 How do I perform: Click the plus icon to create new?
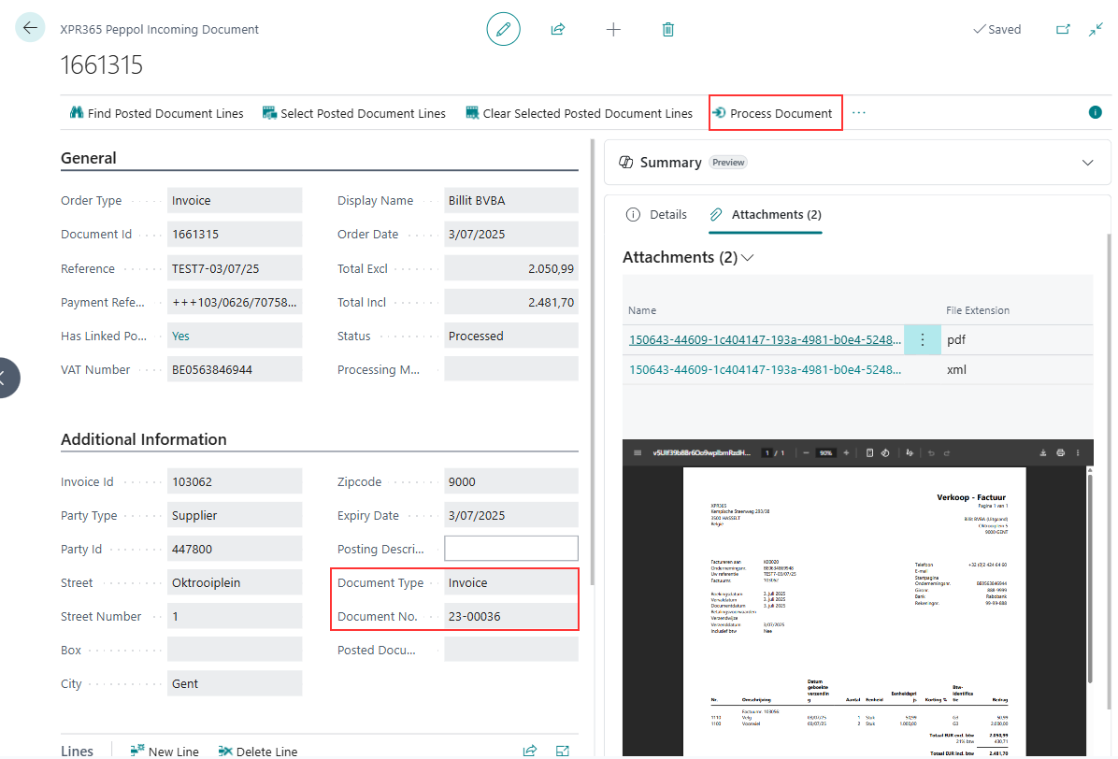(613, 29)
